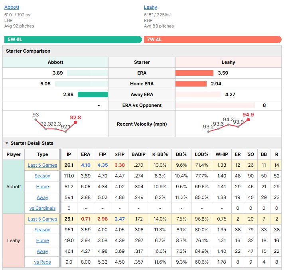Open Leahy's Away split link
The width and height of the screenshot is (284, 270).
pyautogui.click(x=42, y=251)
